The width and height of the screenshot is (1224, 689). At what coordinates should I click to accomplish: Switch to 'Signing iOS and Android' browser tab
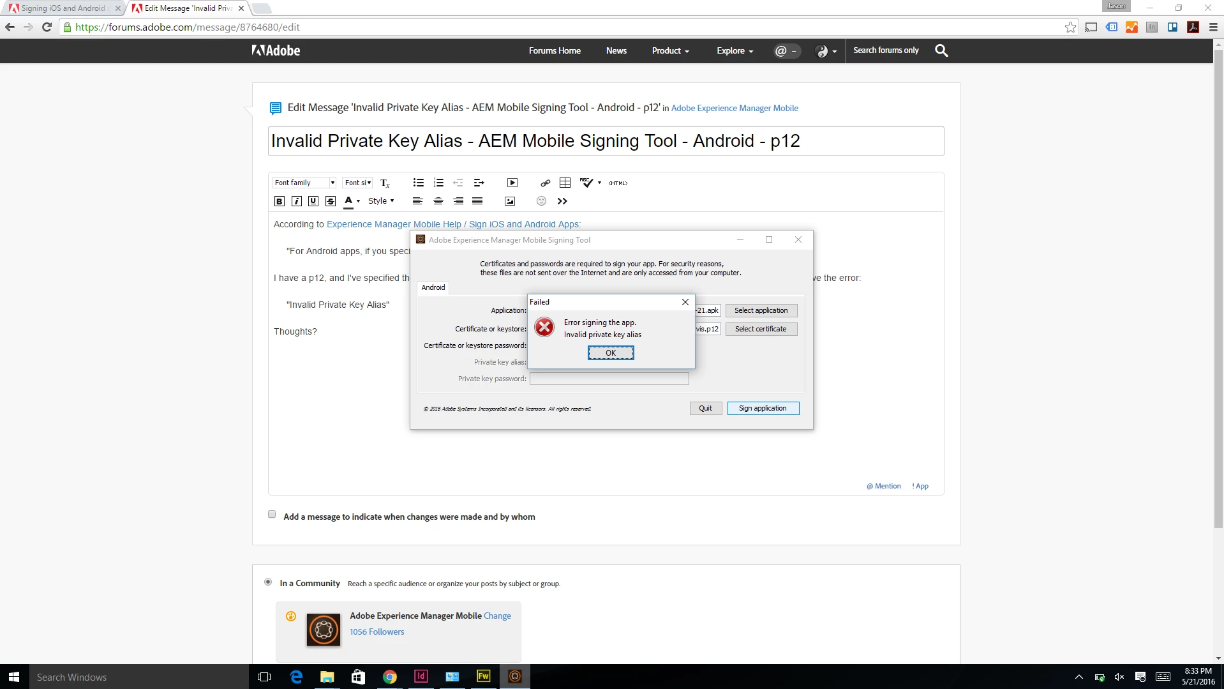[64, 8]
